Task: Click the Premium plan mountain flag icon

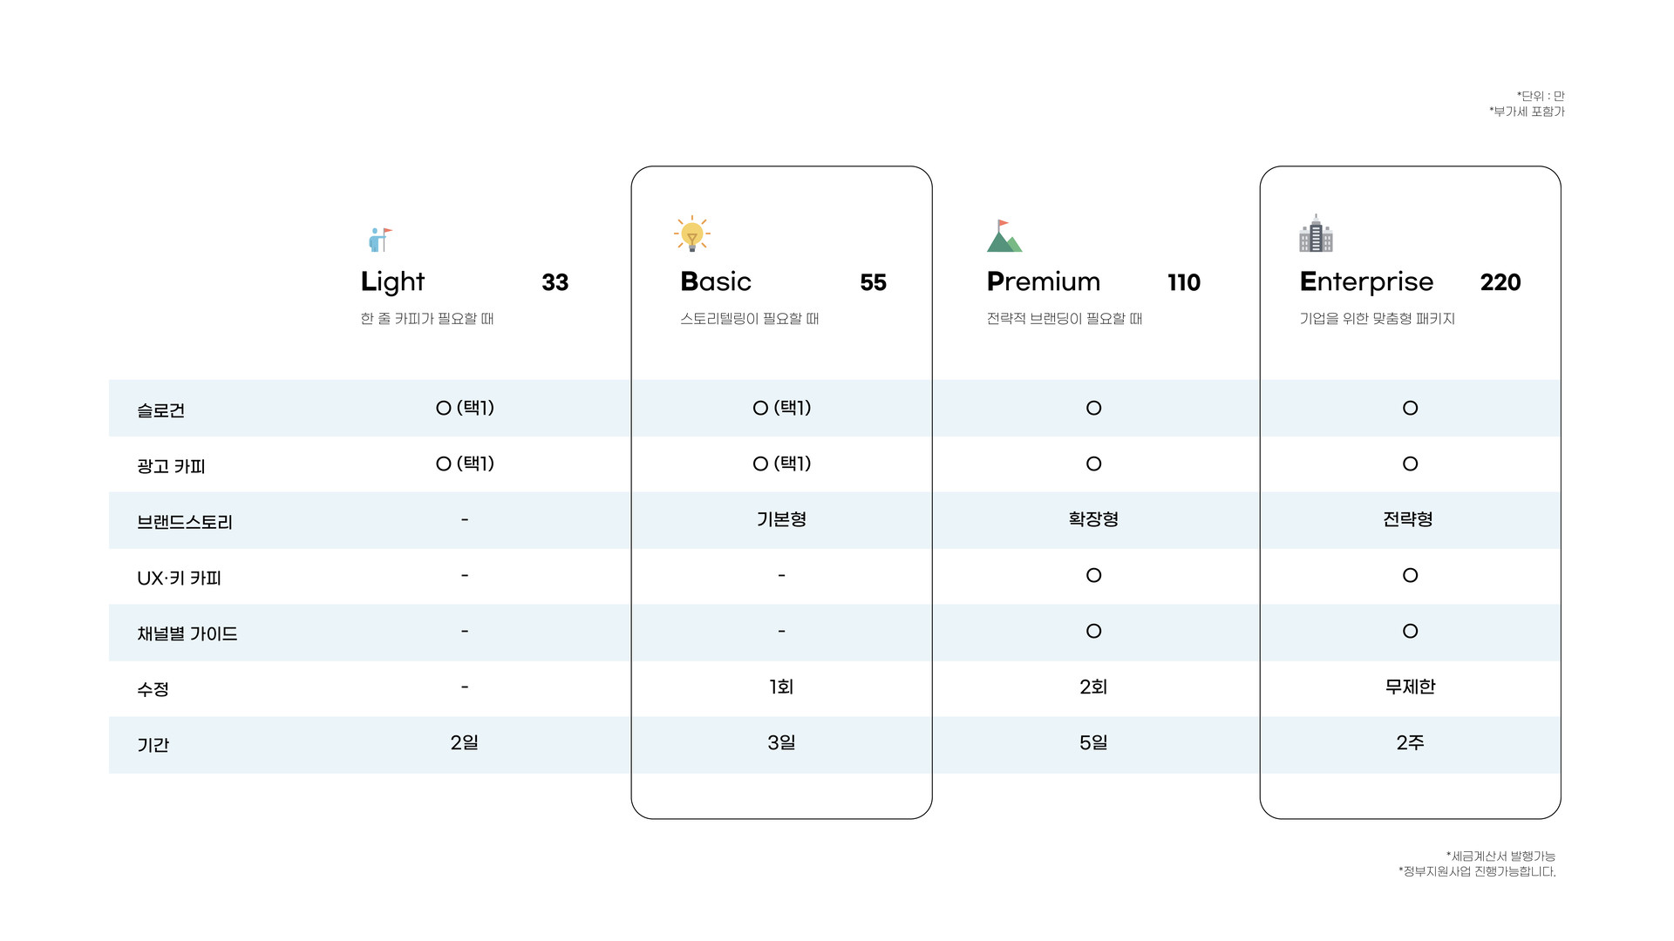Action: [1004, 236]
